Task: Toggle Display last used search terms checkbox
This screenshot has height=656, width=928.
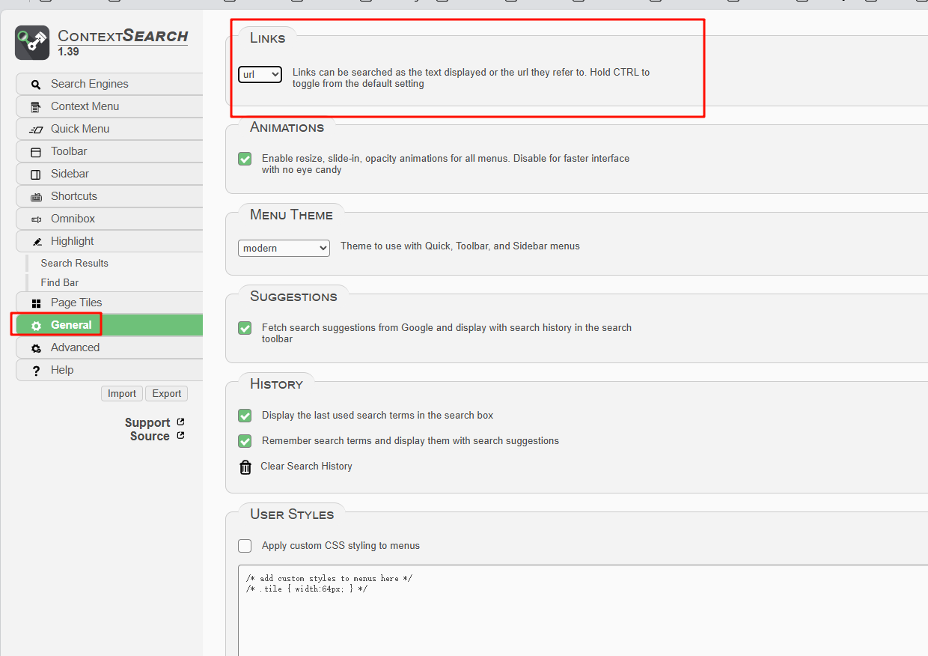Action: point(245,416)
